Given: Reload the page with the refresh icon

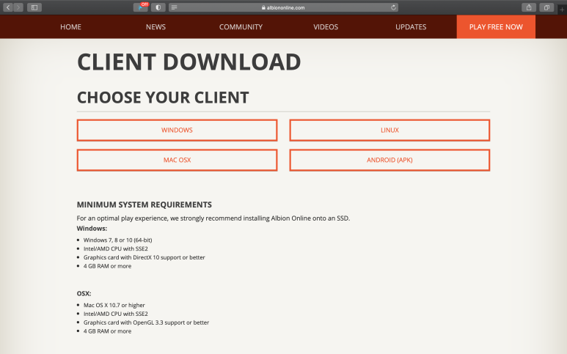Looking at the screenshot, I should [x=394, y=7].
